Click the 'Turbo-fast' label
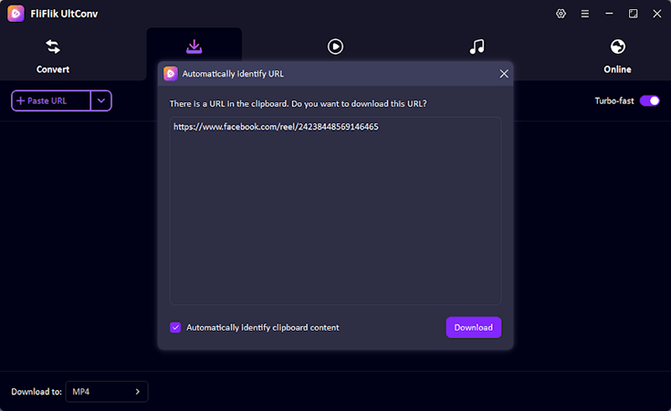 (x=614, y=100)
